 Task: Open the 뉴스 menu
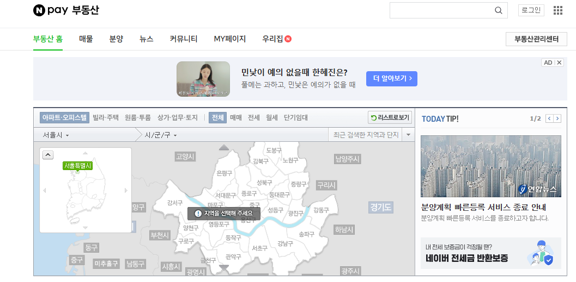(147, 39)
